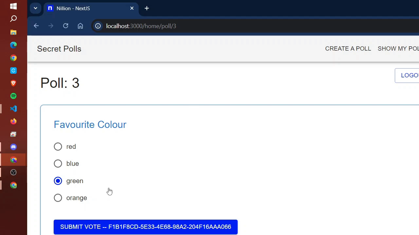Open Windows search magnifier
The height and width of the screenshot is (235, 419).
(13, 19)
